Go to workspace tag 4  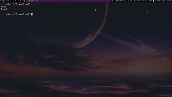click(8, 1)
